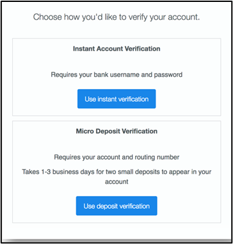Click the Use instant verification button
This screenshot has height=244, width=233.
point(116,99)
